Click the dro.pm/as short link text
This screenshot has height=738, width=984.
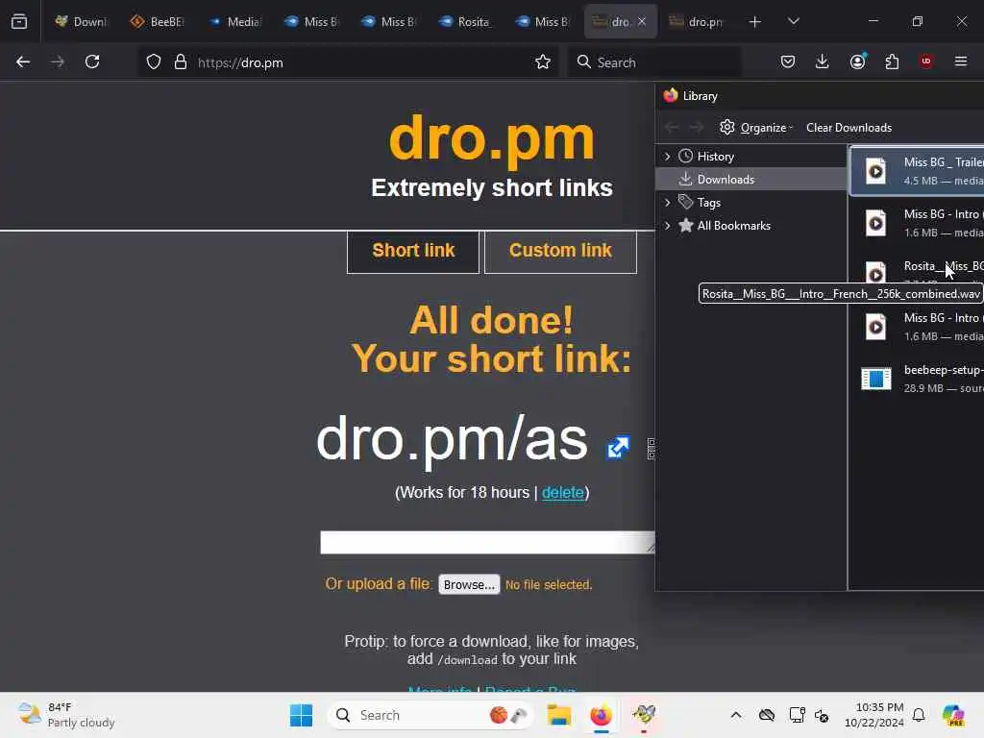[452, 439]
